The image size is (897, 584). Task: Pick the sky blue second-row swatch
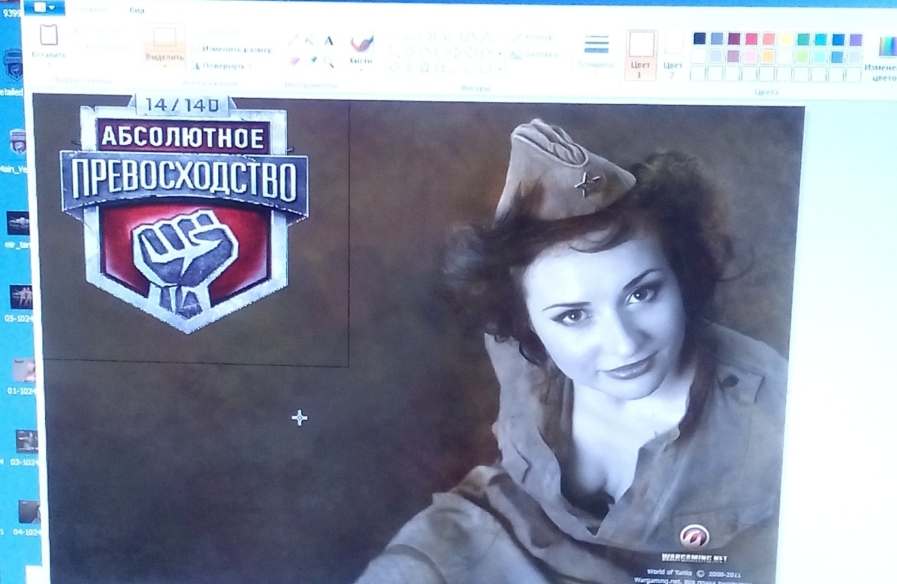(x=838, y=57)
